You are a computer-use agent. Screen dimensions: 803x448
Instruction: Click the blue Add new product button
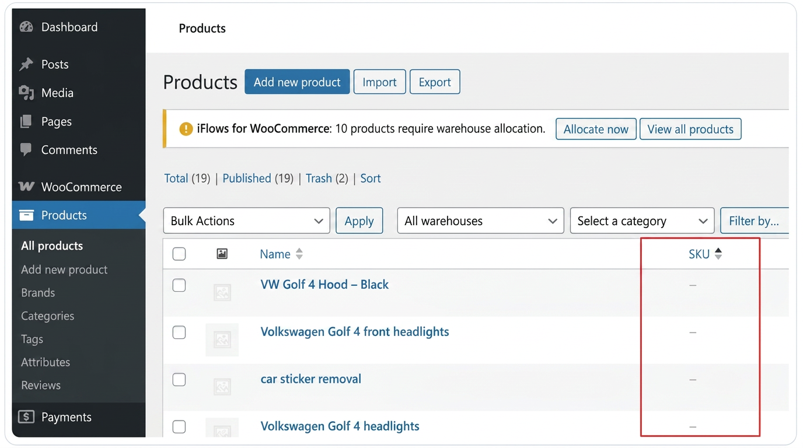[x=297, y=82]
